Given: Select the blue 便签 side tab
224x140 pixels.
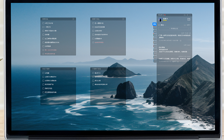Looking at the screenshot, I should click(x=155, y=24).
